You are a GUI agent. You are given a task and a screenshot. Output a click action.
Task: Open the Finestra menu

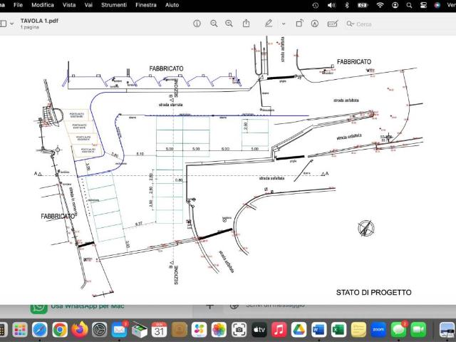(x=146, y=5)
